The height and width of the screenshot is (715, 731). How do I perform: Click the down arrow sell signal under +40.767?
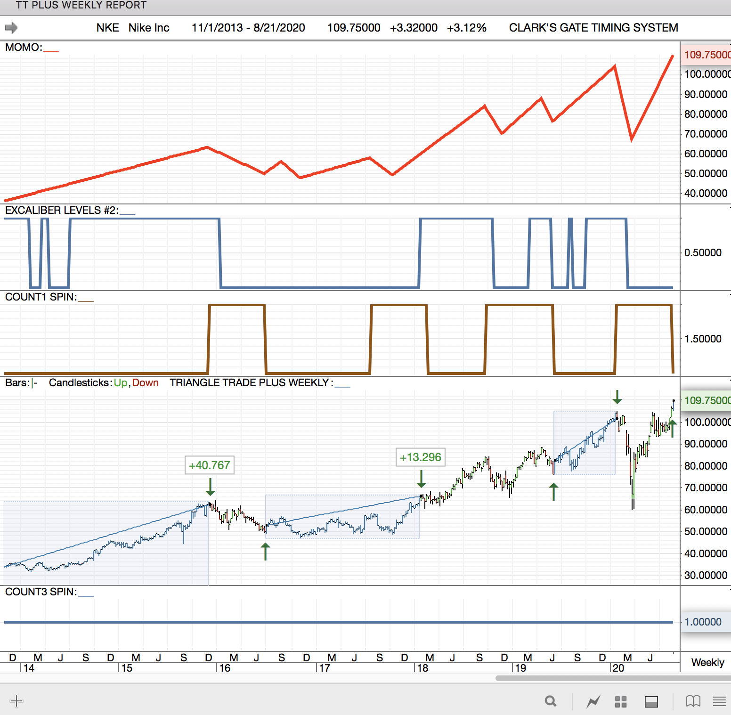click(210, 487)
